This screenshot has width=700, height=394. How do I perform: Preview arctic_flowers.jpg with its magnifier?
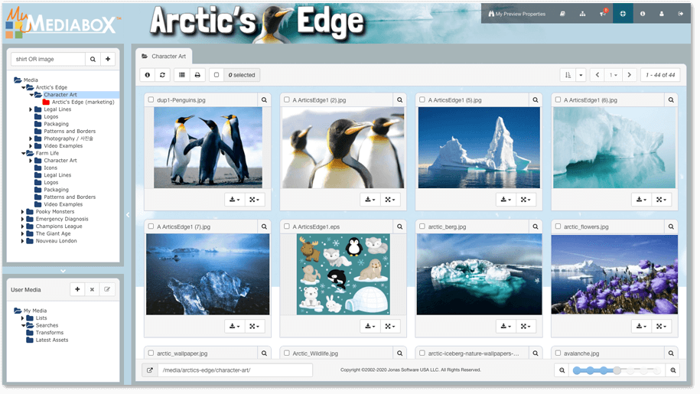coord(671,226)
